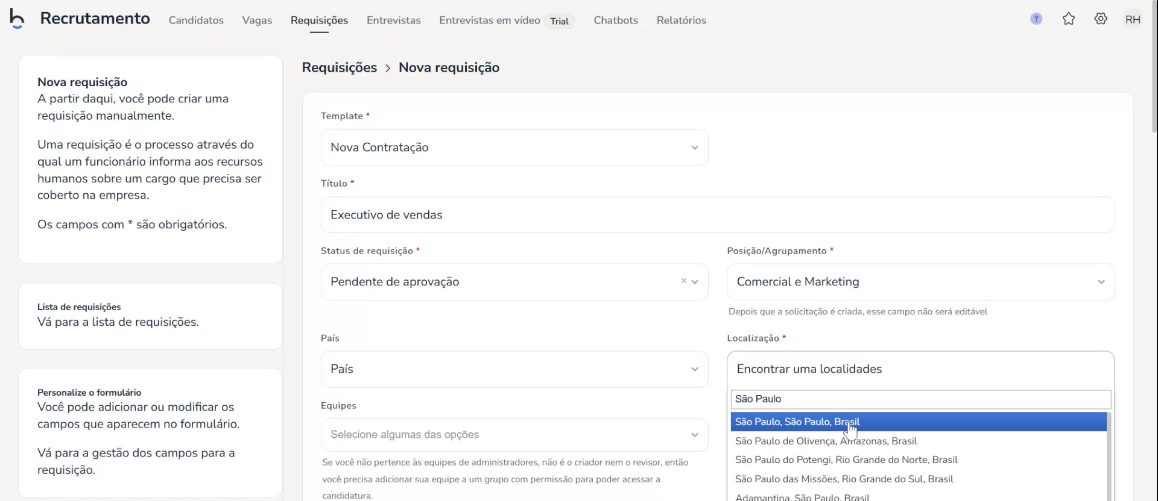Click the Trial badge
This screenshot has height=501, width=1158.
point(559,21)
